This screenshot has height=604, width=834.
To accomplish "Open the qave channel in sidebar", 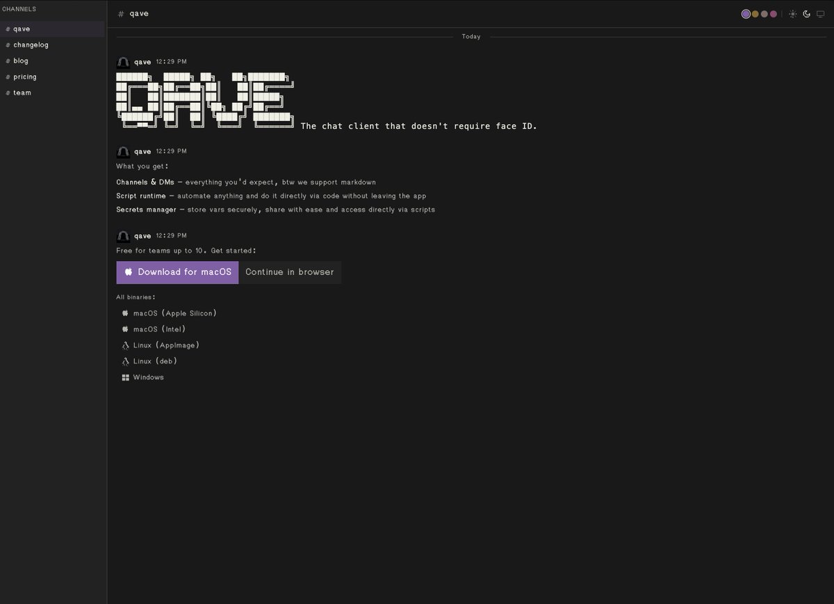I will 53,28.
